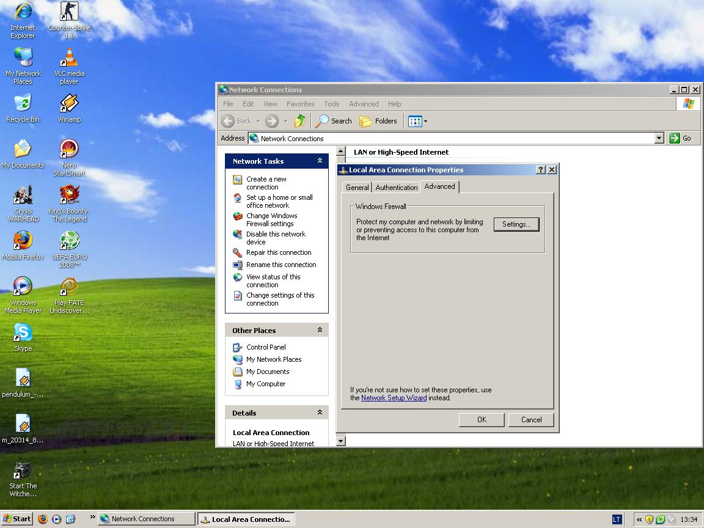Viewport: 704px width, 528px height.
Task: Click the LT language indicator in taskbar
Action: pyautogui.click(x=617, y=519)
